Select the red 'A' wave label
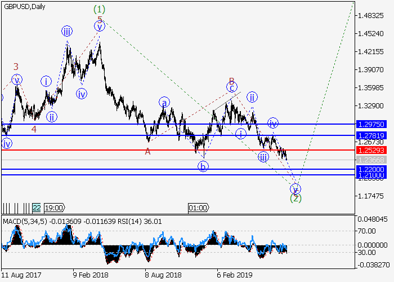 (147, 151)
